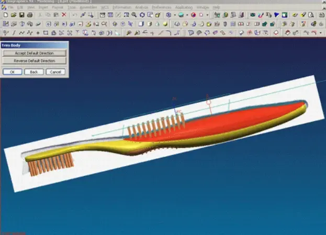Select the Rectangle curve tool
This screenshot has height=235, width=326.
[46, 33]
